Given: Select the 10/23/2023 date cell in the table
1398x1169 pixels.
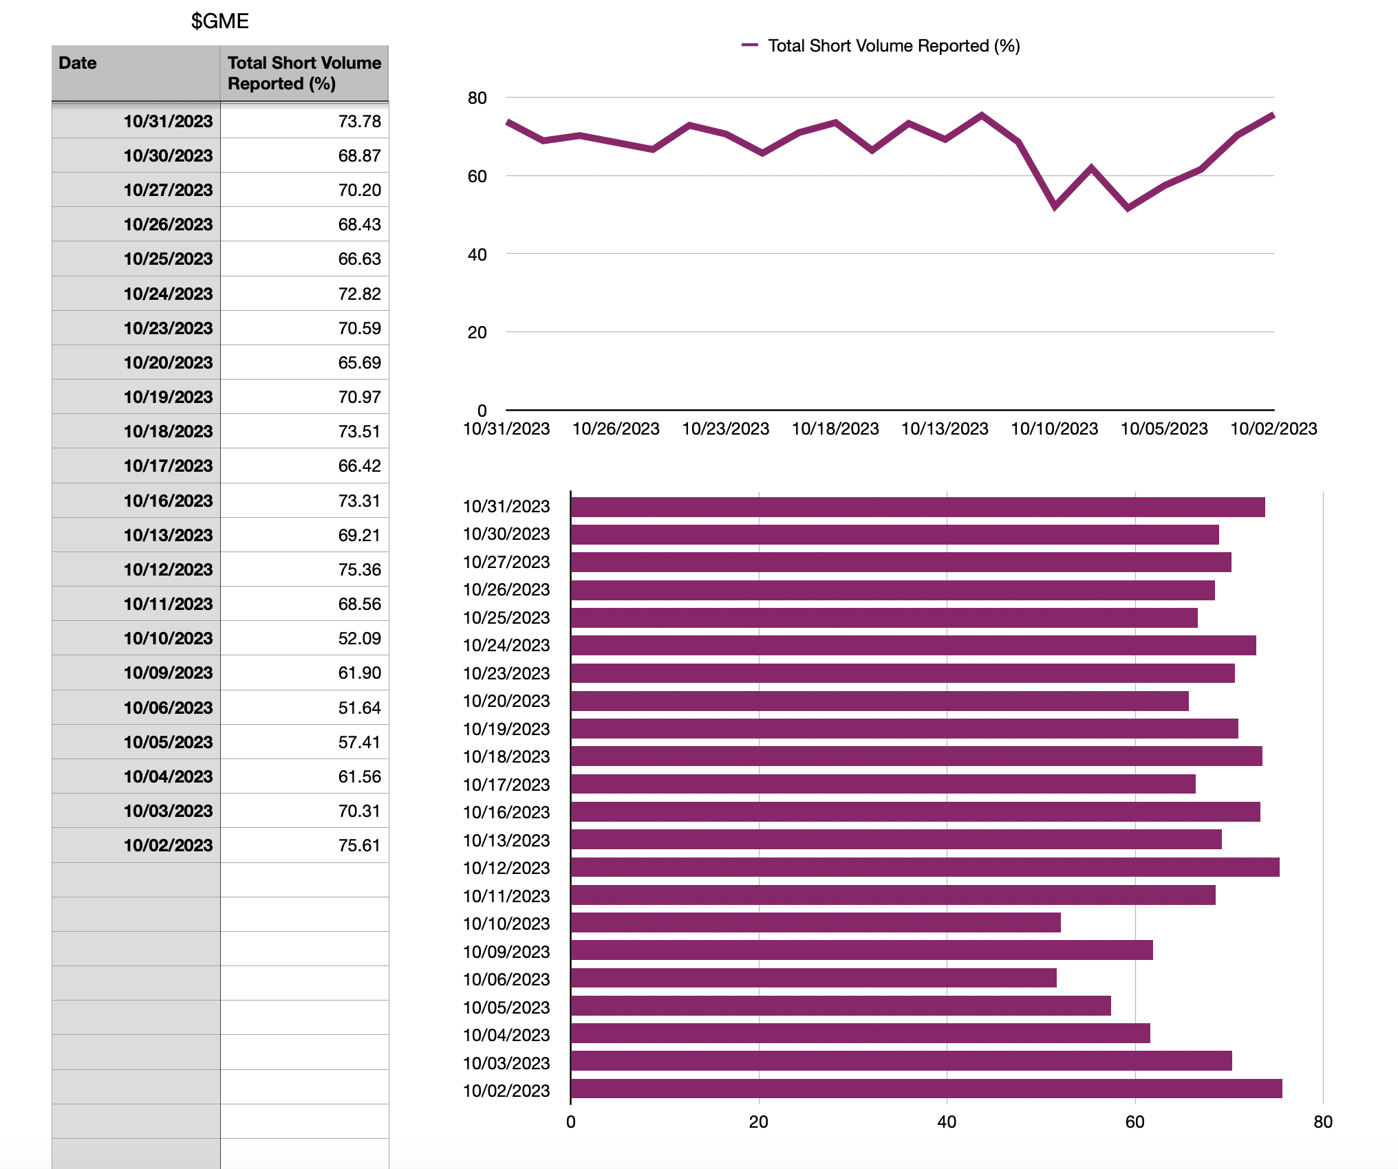Looking at the screenshot, I should point(136,328).
